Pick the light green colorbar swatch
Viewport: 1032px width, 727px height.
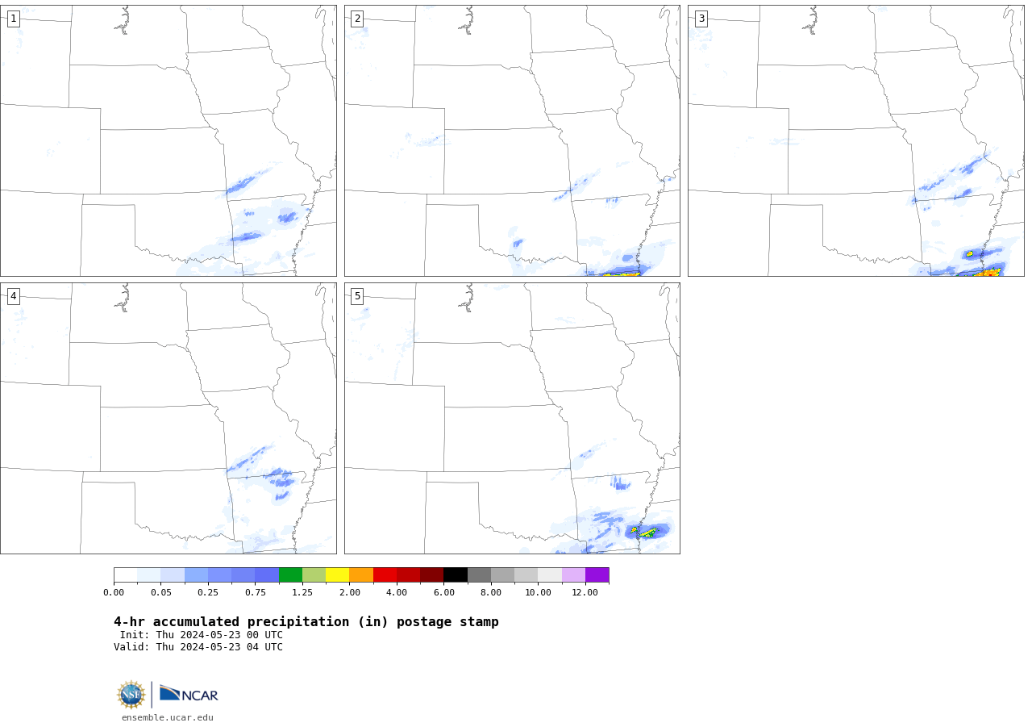click(x=314, y=575)
